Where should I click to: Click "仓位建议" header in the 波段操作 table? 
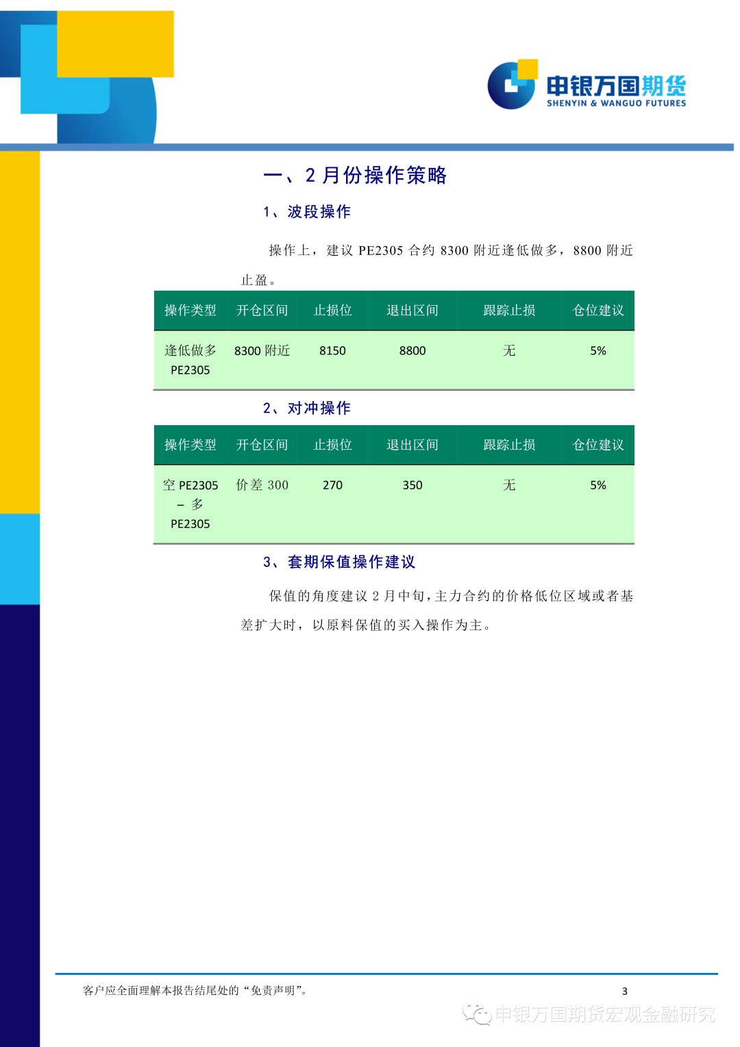point(598,311)
